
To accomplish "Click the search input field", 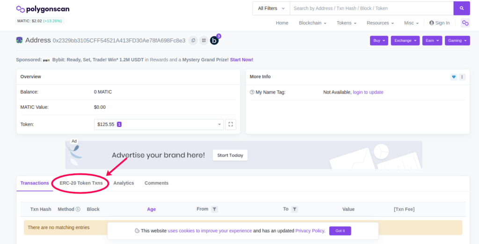I will pos(371,8).
